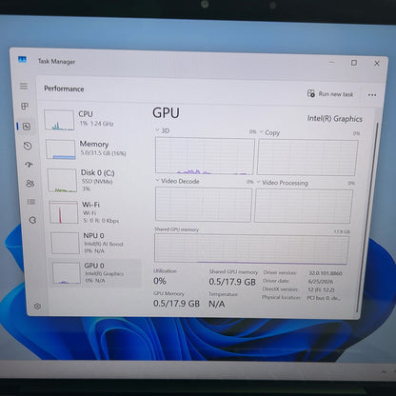Screen dimensions: 396x396
Task: Open Task Manager settings gear
Action: (x=37, y=307)
